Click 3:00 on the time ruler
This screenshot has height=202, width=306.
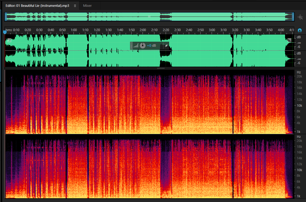[212, 30]
